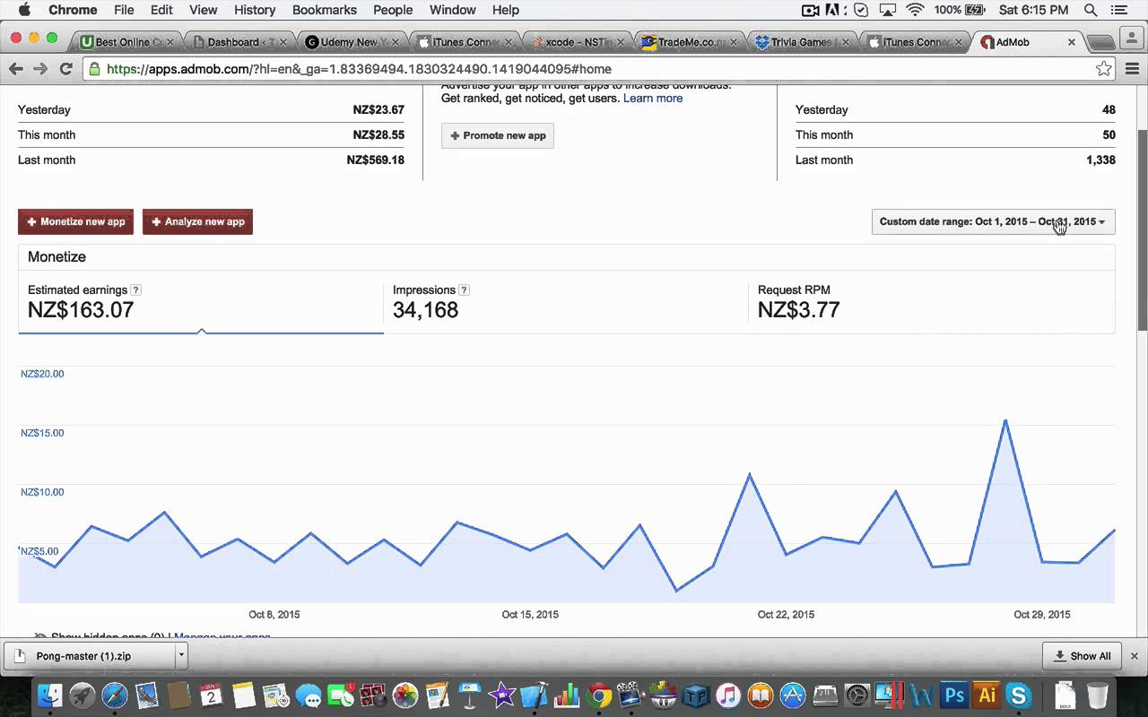Launch Photoshop from the Dock
This screenshot has height=717, width=1148.
coord(954,695)
